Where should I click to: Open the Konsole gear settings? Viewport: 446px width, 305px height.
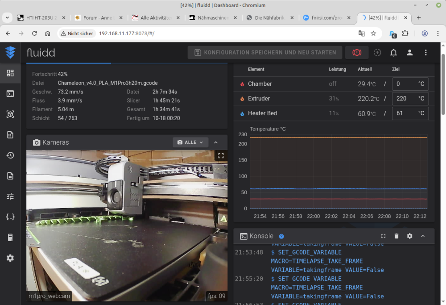pos(409,236)
